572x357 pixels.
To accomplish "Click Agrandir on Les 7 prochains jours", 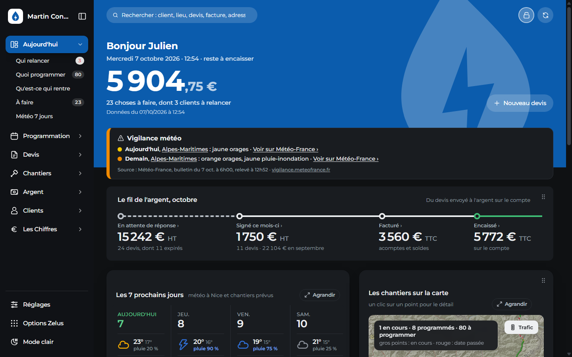I will 320,295.
